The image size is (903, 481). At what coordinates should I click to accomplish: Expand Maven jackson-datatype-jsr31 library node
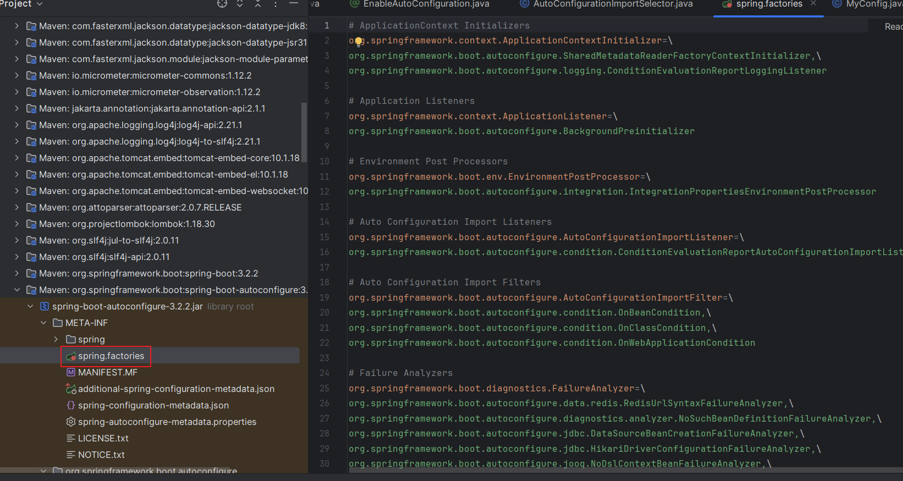[x=16, y=42]
